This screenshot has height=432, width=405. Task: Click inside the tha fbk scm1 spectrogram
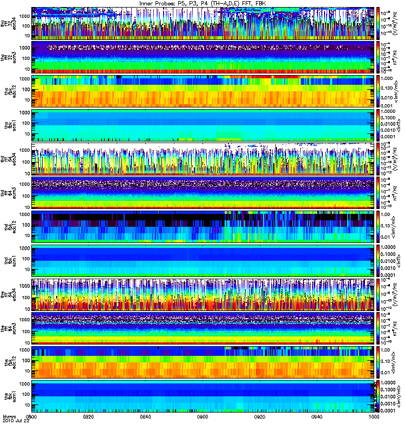tap(203, 125)
